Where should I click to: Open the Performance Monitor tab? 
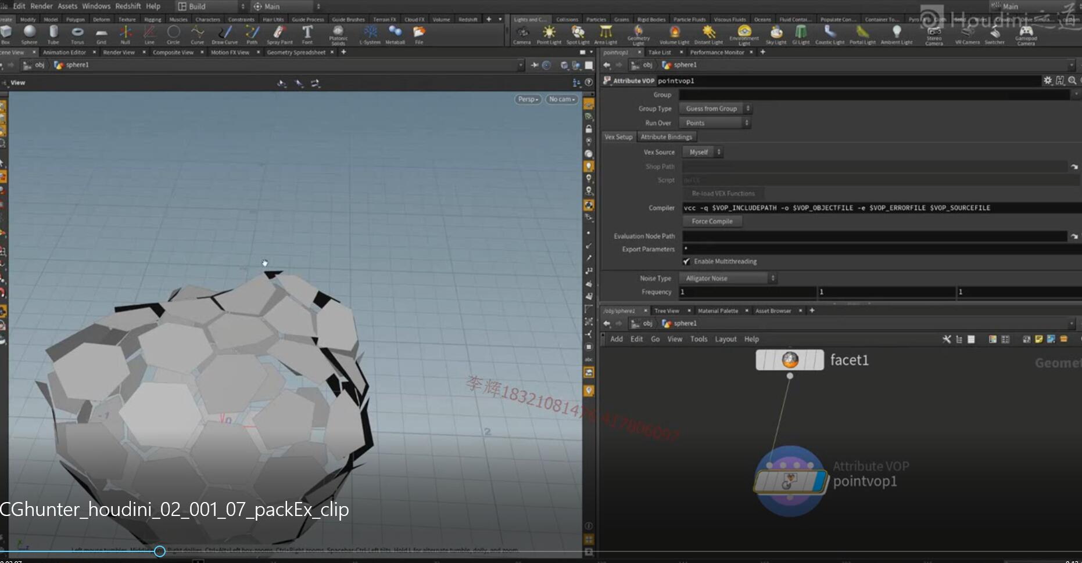(716, 52)
